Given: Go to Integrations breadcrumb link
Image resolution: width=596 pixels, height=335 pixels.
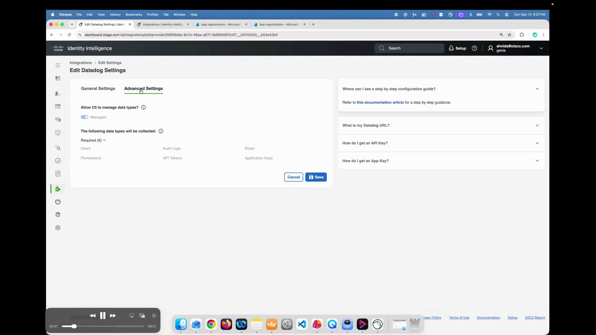Looking at the screenshot, I should point(81,63).
